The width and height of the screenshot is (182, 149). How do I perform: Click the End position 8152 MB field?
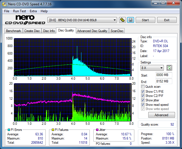(164, 81)
